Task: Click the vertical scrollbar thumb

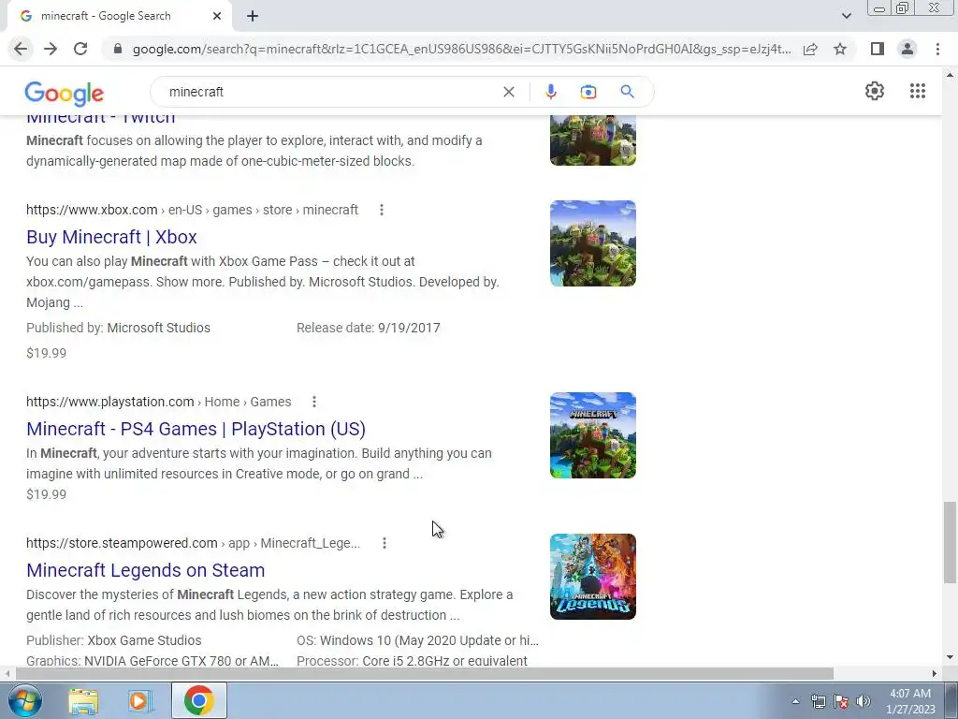Action: pos(950,542)
